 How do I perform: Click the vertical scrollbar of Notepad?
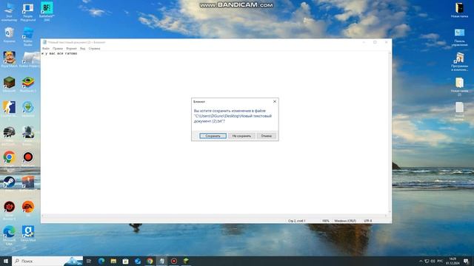(390, 133)
